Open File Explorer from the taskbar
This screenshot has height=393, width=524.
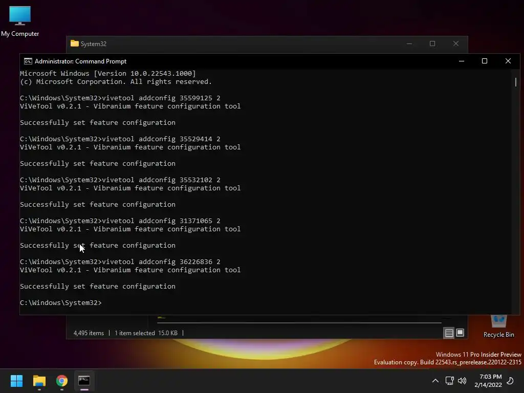click(39, 381)
